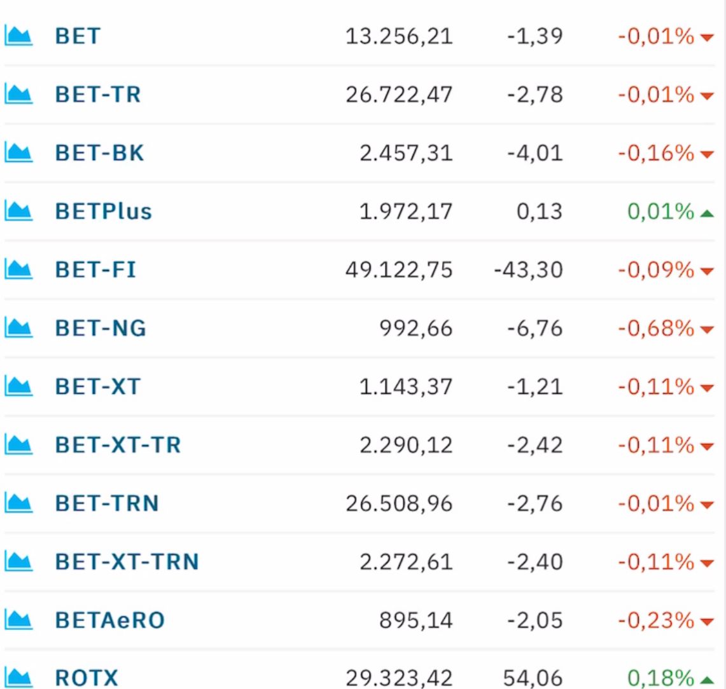The height and width of the screenshot is (689, 726).
Task: Open the BET-XT index link
Action: (x=97, y=386)
